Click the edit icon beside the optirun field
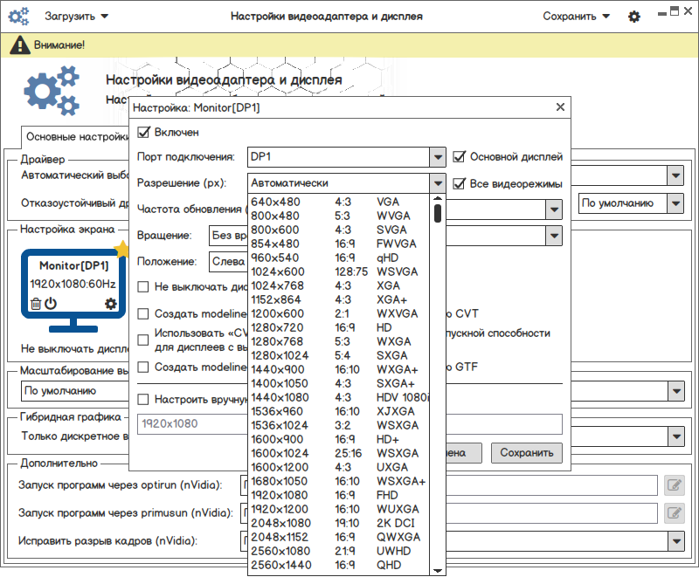The height and width of the screenshot is (577, 699). tap(674, 485)
